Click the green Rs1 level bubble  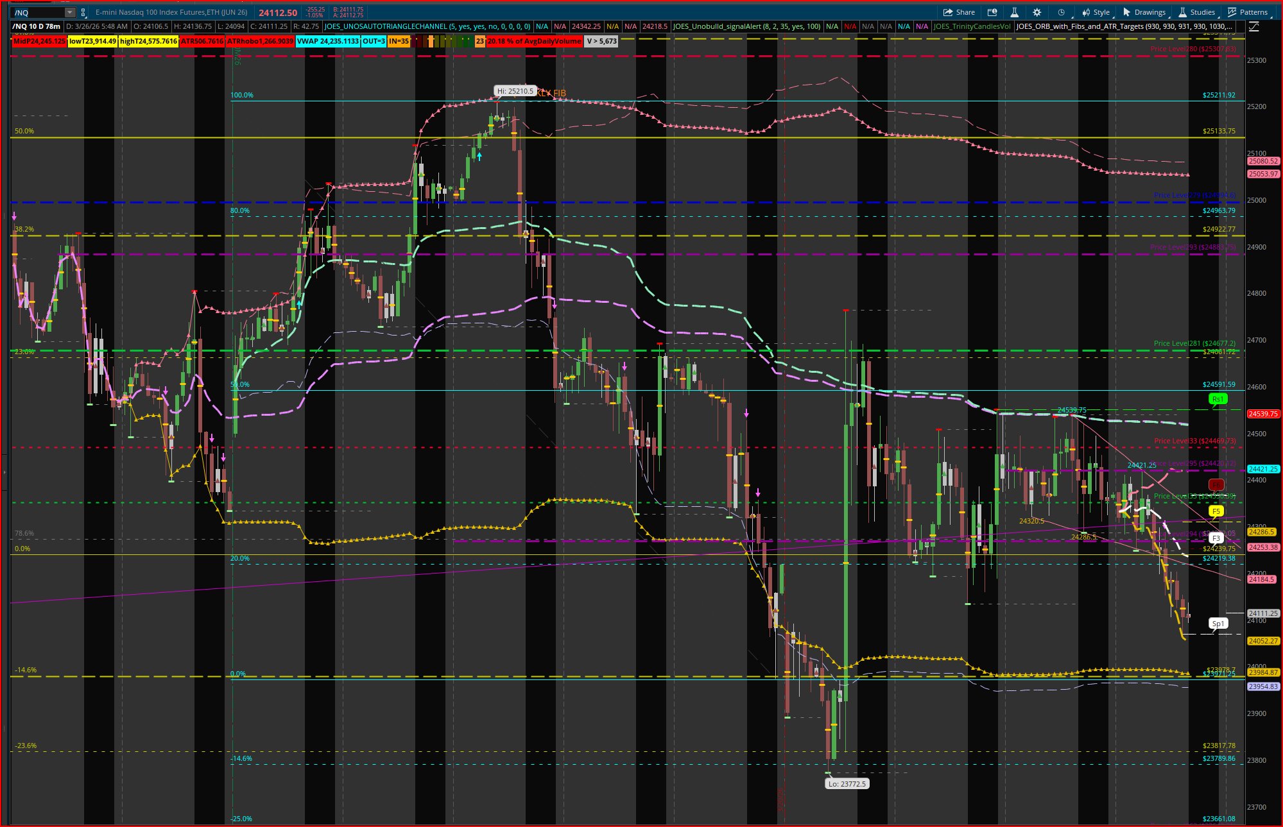pyautogui.click(x=1217, y=399)
